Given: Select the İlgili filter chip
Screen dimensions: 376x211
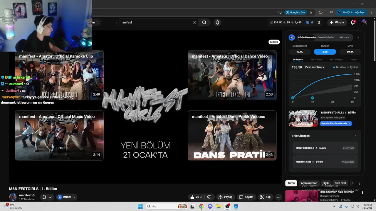Looking at the screenshot, I should coord(326,183).
